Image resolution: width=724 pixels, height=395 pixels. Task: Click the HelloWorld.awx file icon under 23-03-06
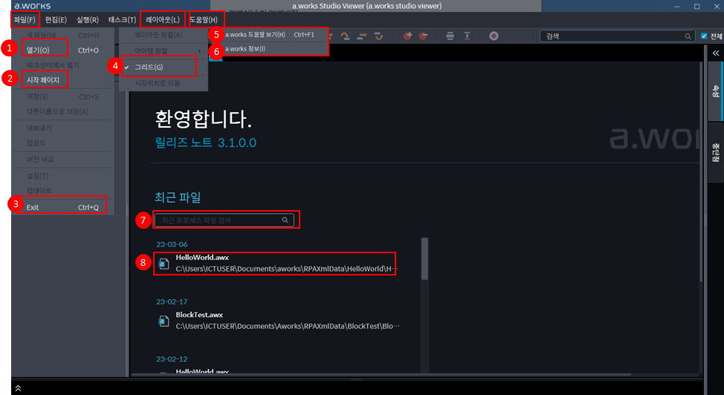coord(164,264)
